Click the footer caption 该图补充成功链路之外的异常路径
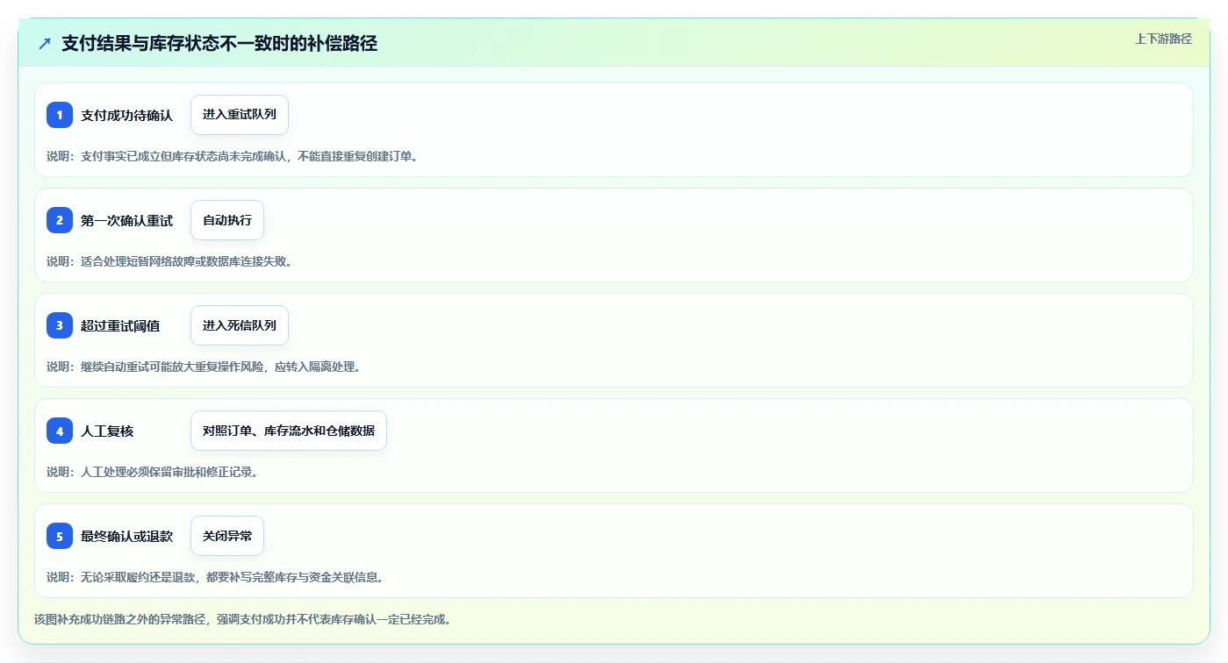 (243, 619)
